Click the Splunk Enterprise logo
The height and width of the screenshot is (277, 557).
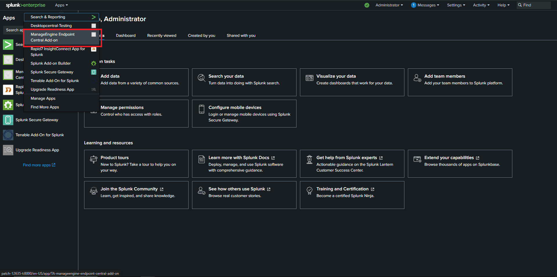tap(26, 5)
